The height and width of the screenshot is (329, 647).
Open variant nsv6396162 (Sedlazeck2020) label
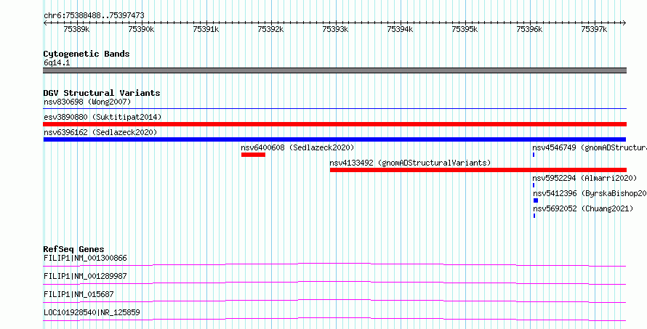100,132
